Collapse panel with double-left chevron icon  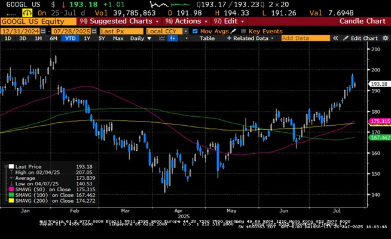tap(335, 38)
